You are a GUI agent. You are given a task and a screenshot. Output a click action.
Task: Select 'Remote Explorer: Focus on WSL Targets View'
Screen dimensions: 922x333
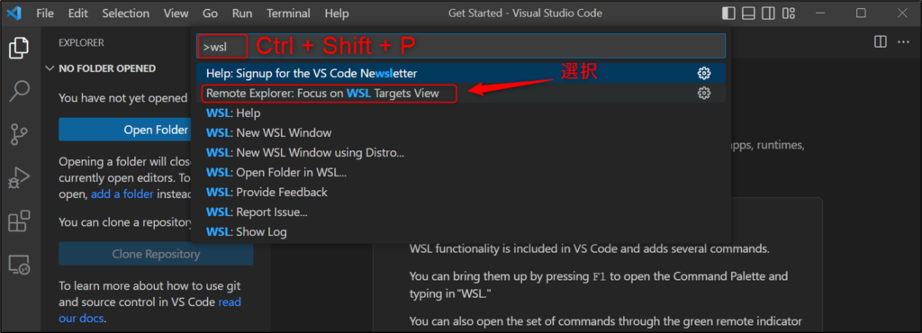461,93
